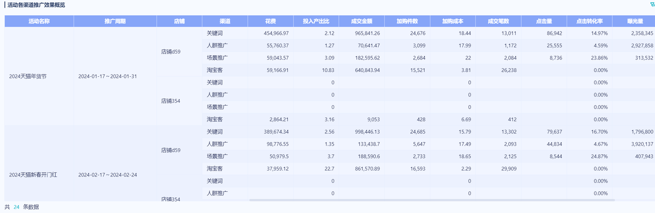Click the transaction amount 9,053
This screenshot has height=213, width=655.
[x=373, y=119]
